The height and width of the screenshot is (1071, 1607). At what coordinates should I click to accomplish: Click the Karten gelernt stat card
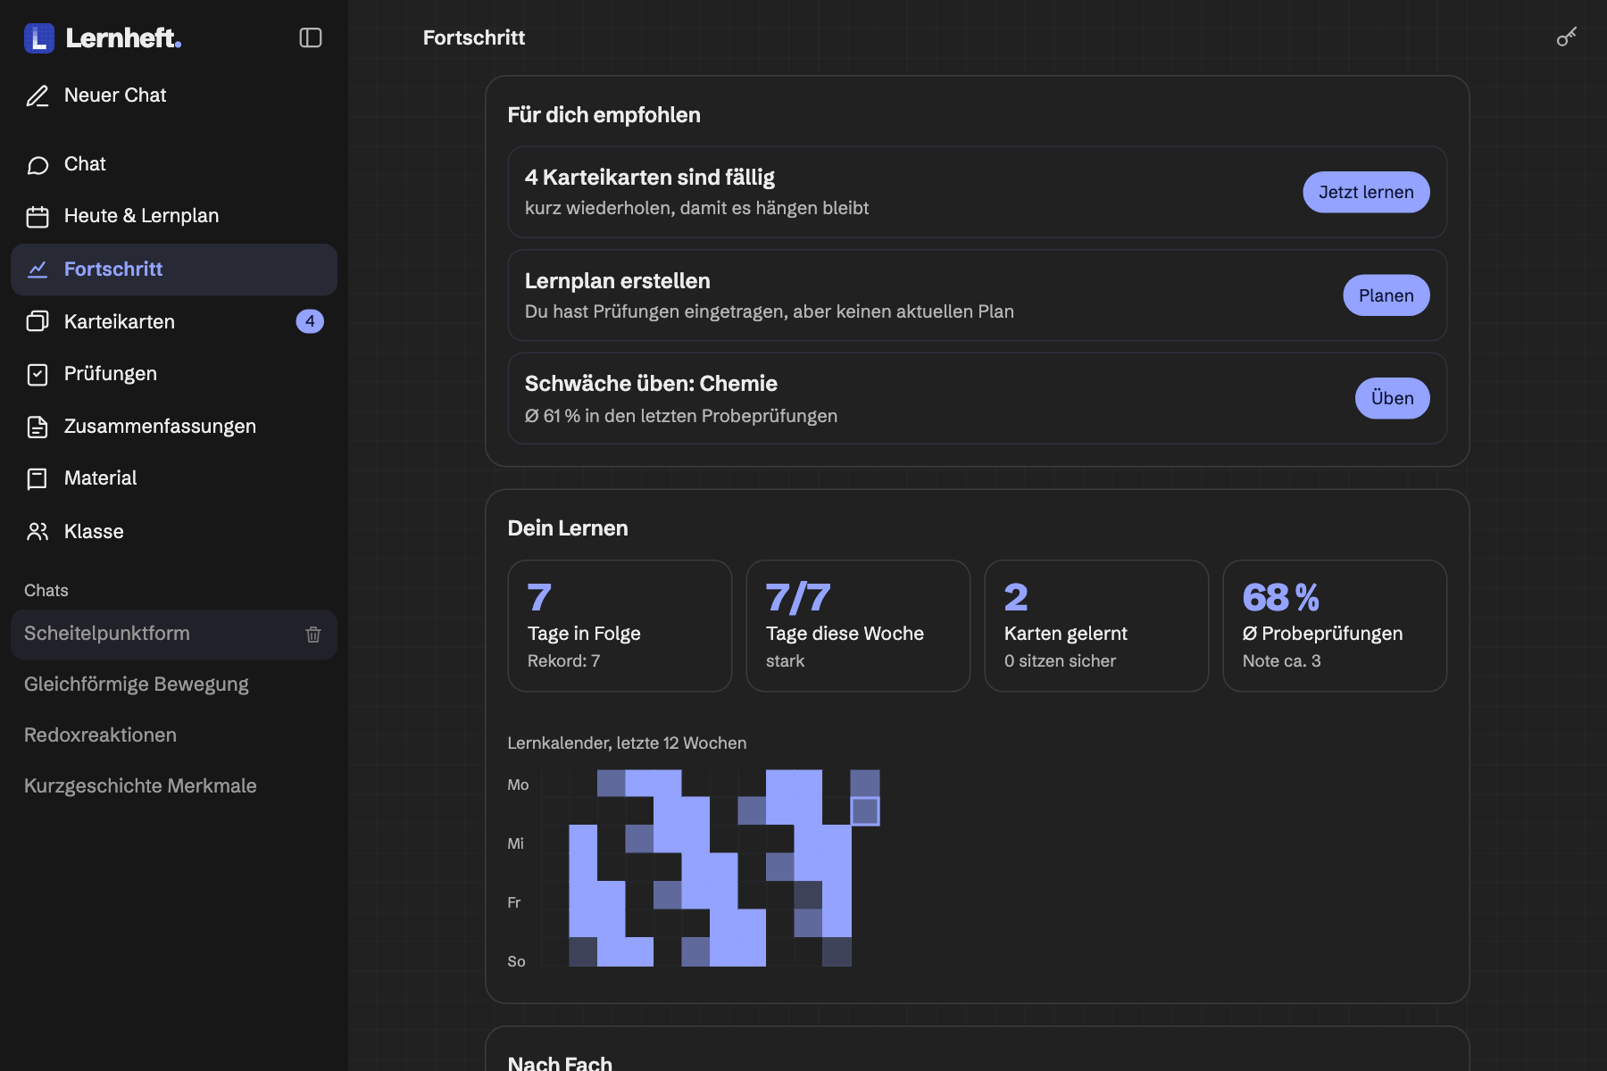pos(1096,626)
